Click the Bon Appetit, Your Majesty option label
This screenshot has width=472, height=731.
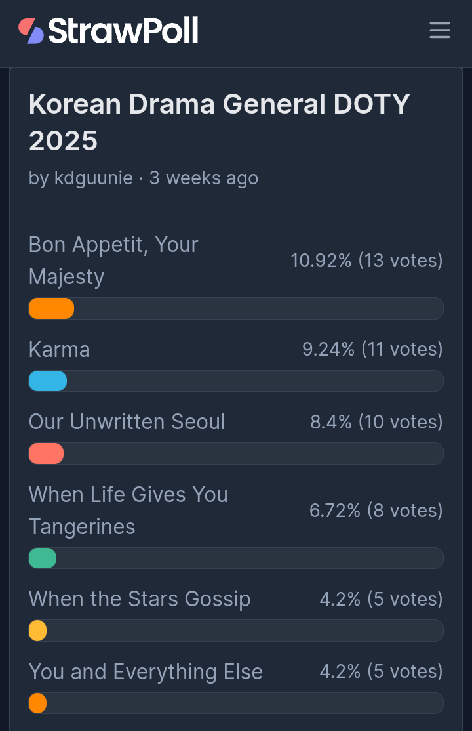click(x=113, y=260)
